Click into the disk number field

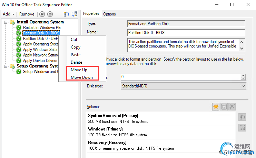point(180,77)
